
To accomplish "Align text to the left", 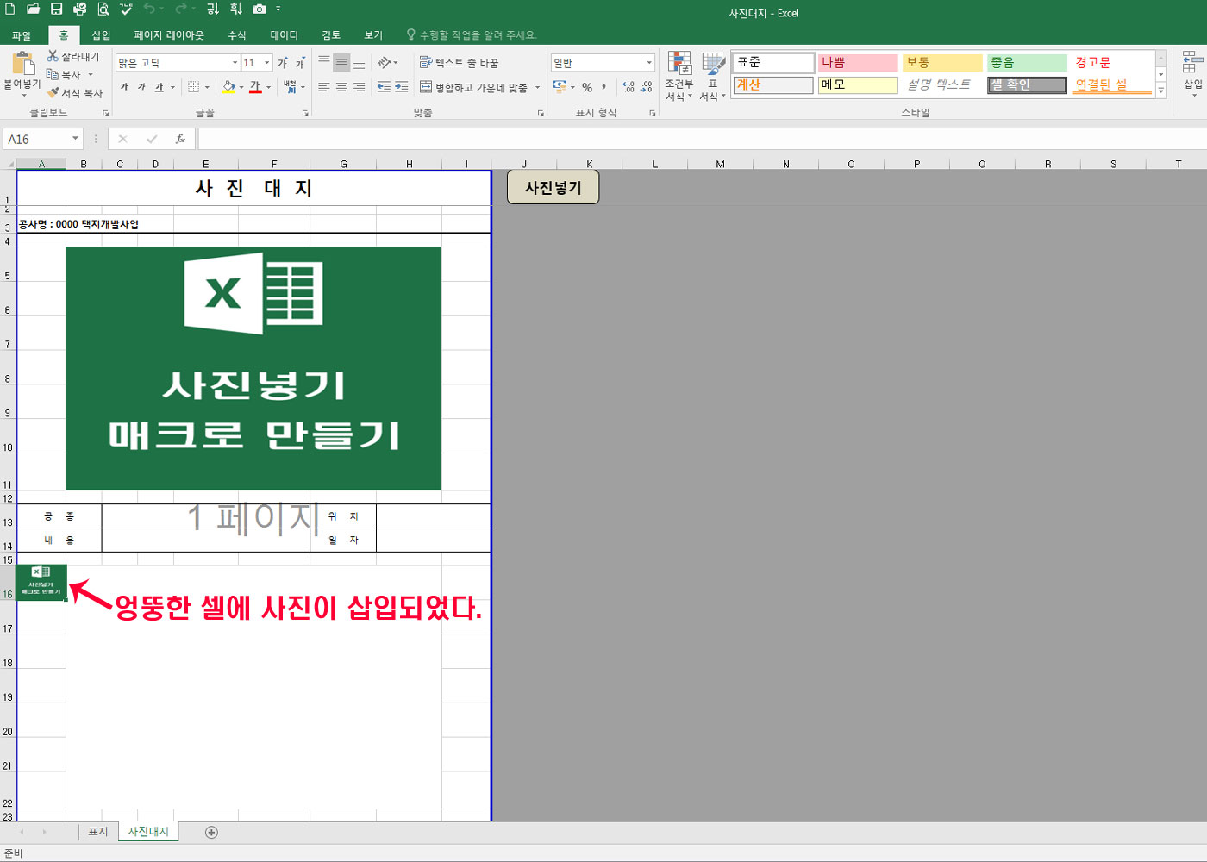I will (324, 87).
